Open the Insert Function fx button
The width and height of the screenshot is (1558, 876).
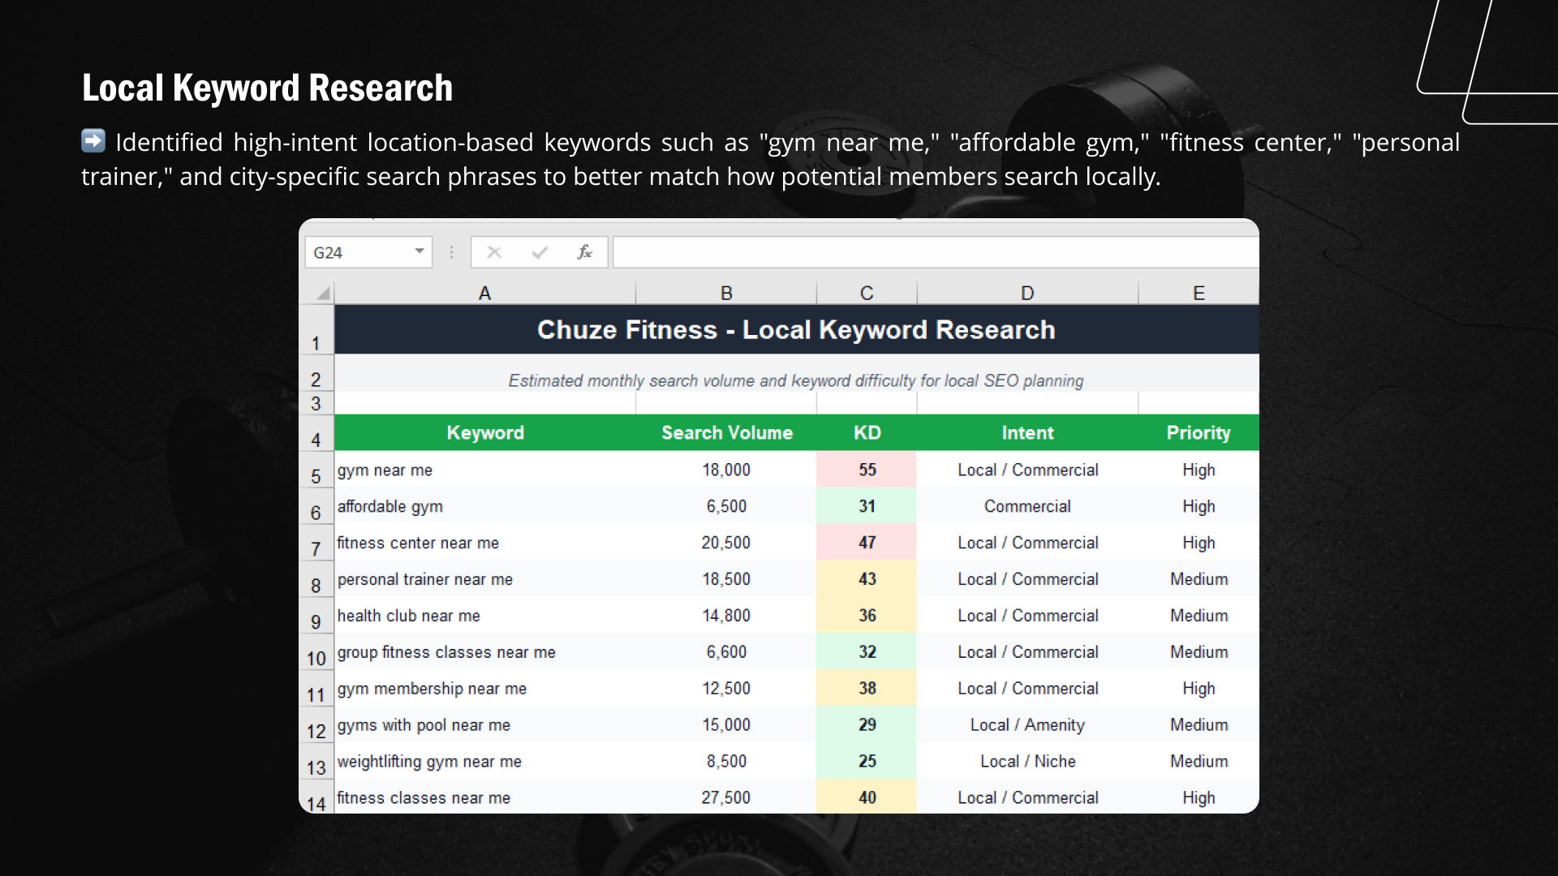584,252
